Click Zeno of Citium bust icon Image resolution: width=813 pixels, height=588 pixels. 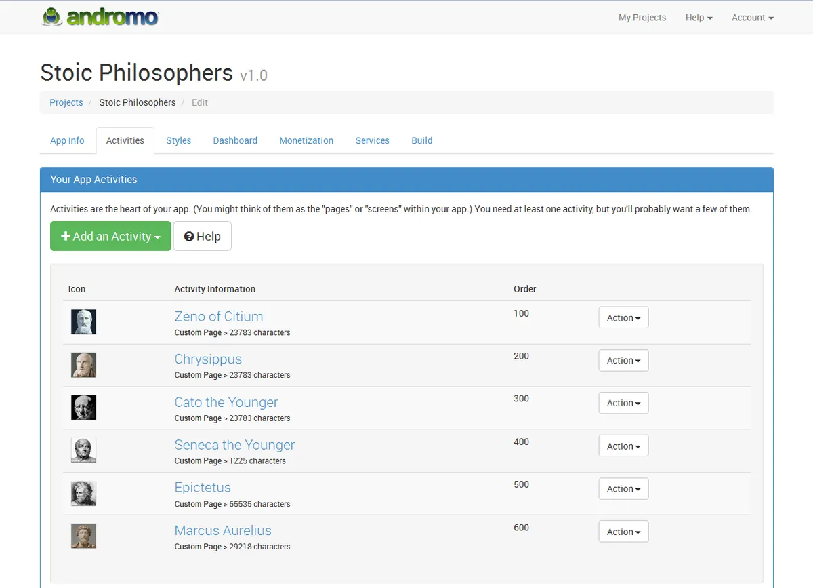pyautogui.click(x=83, y=321)
